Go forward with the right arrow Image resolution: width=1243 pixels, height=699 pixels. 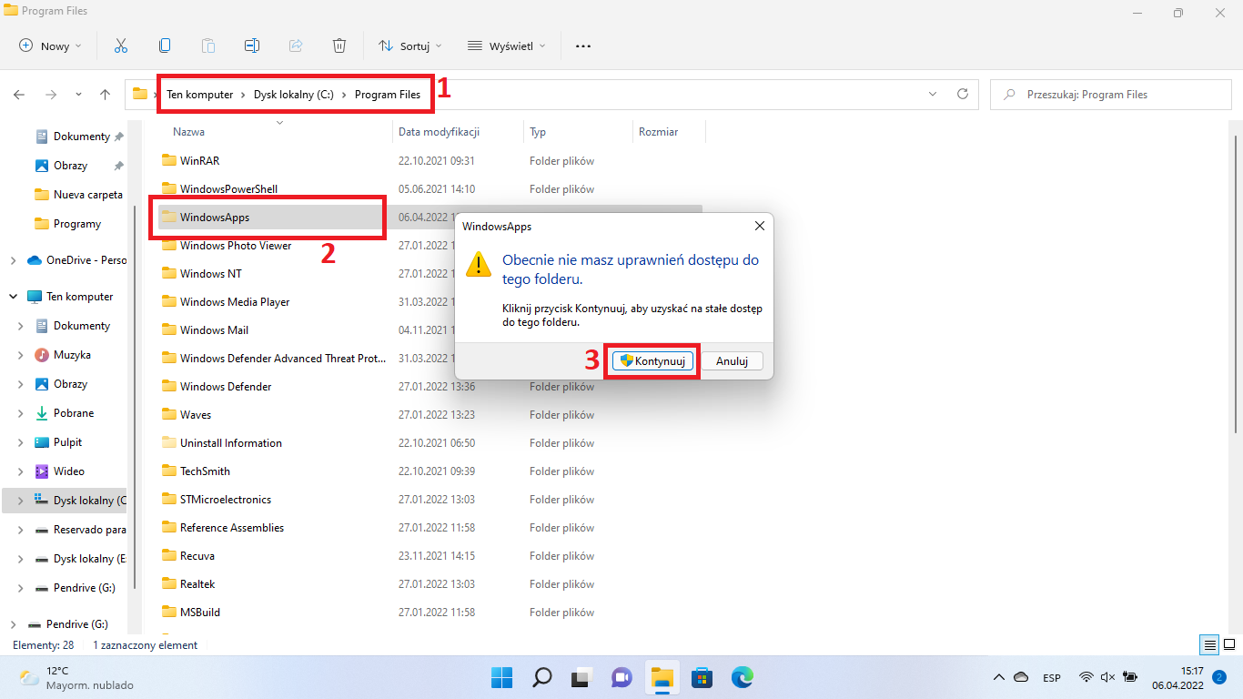51,94
